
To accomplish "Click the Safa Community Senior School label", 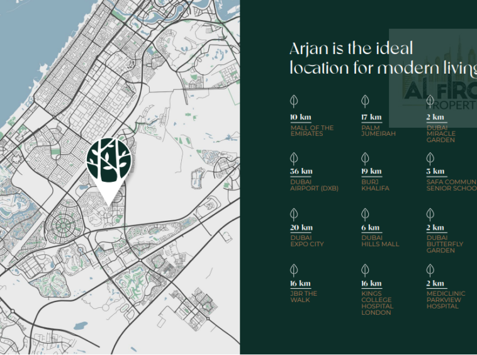I will (x=451, y=185).
